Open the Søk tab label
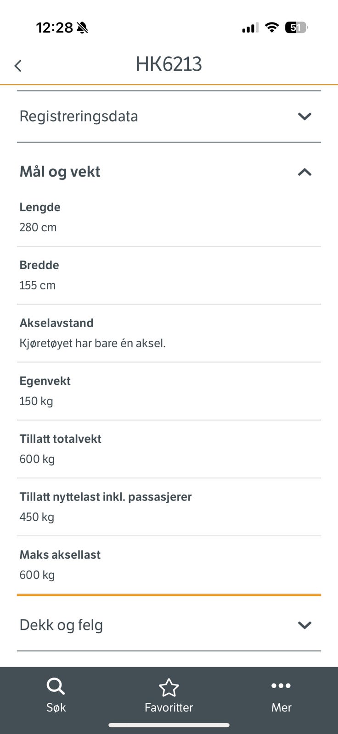Screen dimensions: 338x734 56,707
